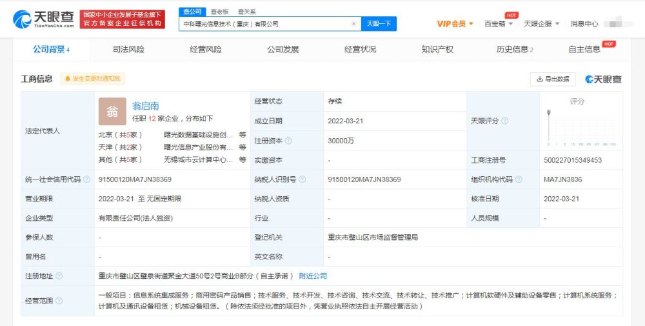Open help icon next to 组织机构代码
Viewport: 645px width, 326px height.
click(519, 179)
